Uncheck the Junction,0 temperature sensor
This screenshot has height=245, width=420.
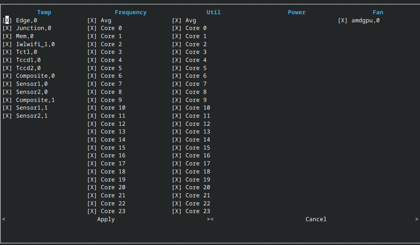click(x=7, y=28)
